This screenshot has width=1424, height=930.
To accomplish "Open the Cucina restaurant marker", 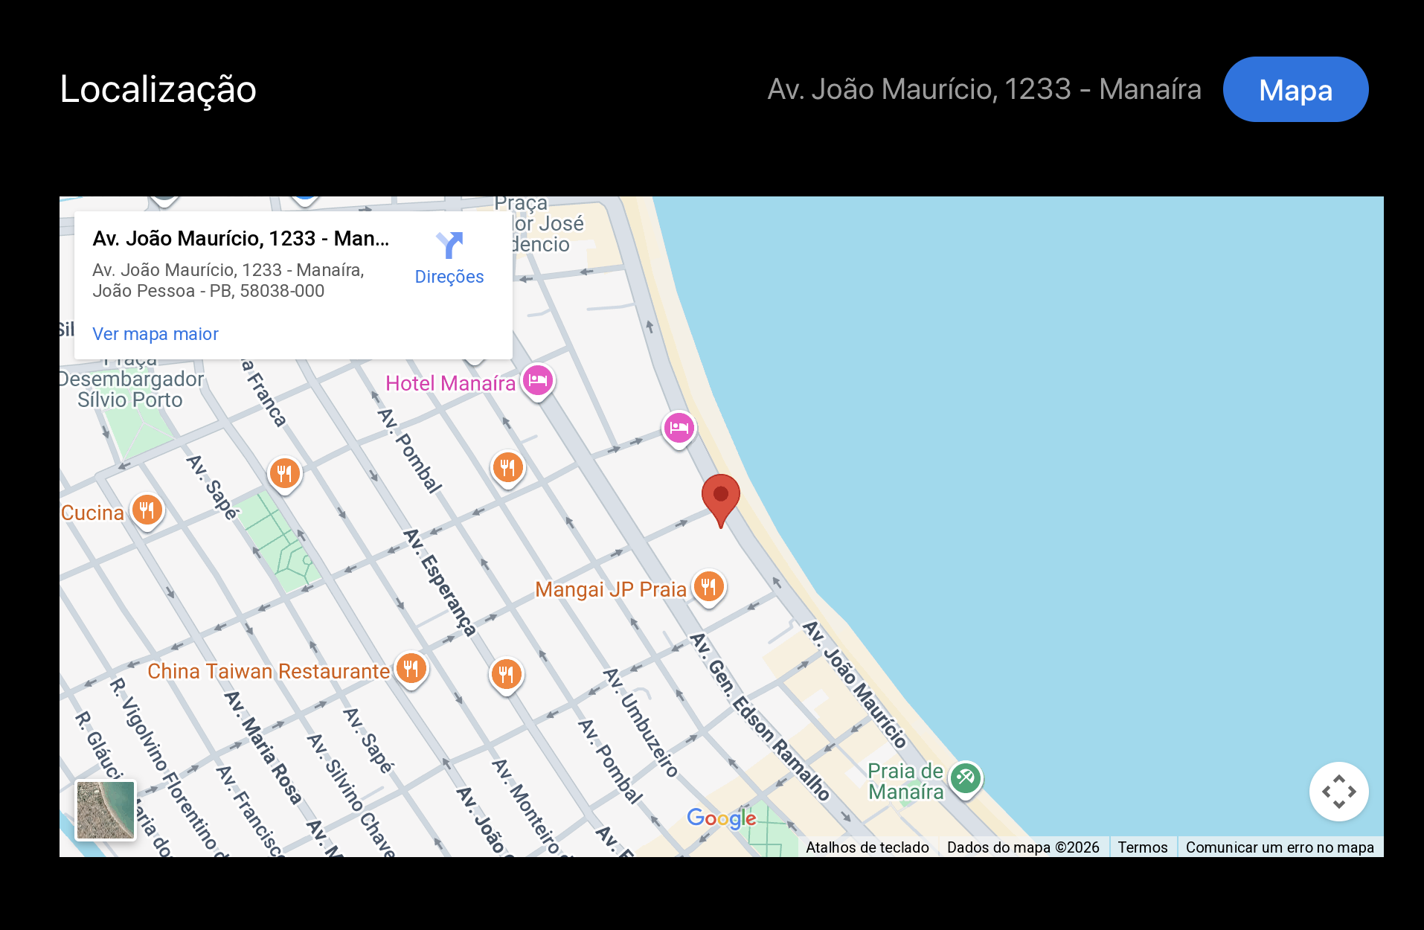I will (x=147, y=510).
